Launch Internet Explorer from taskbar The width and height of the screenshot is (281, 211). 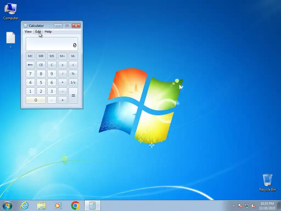click(x=24, y=206)
